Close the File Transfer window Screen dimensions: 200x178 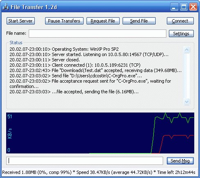tap(193, 7)
